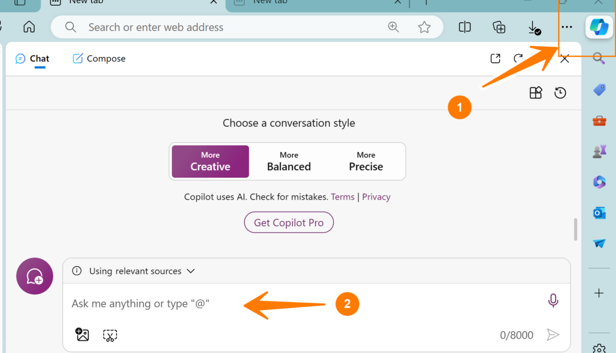Open the plugins icon in Copilot pane
616x353 pixels.
(536, 93)
